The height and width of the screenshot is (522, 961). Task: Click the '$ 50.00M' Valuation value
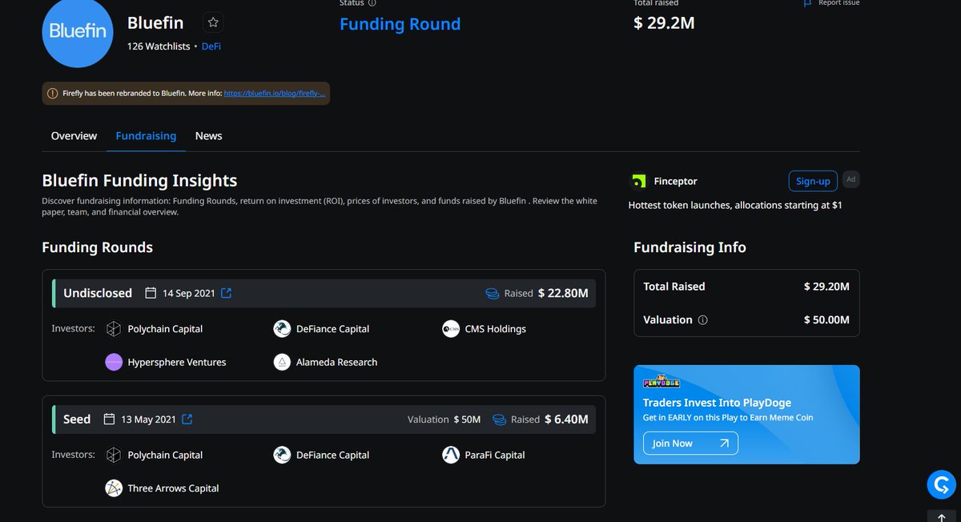pos(826,320)
